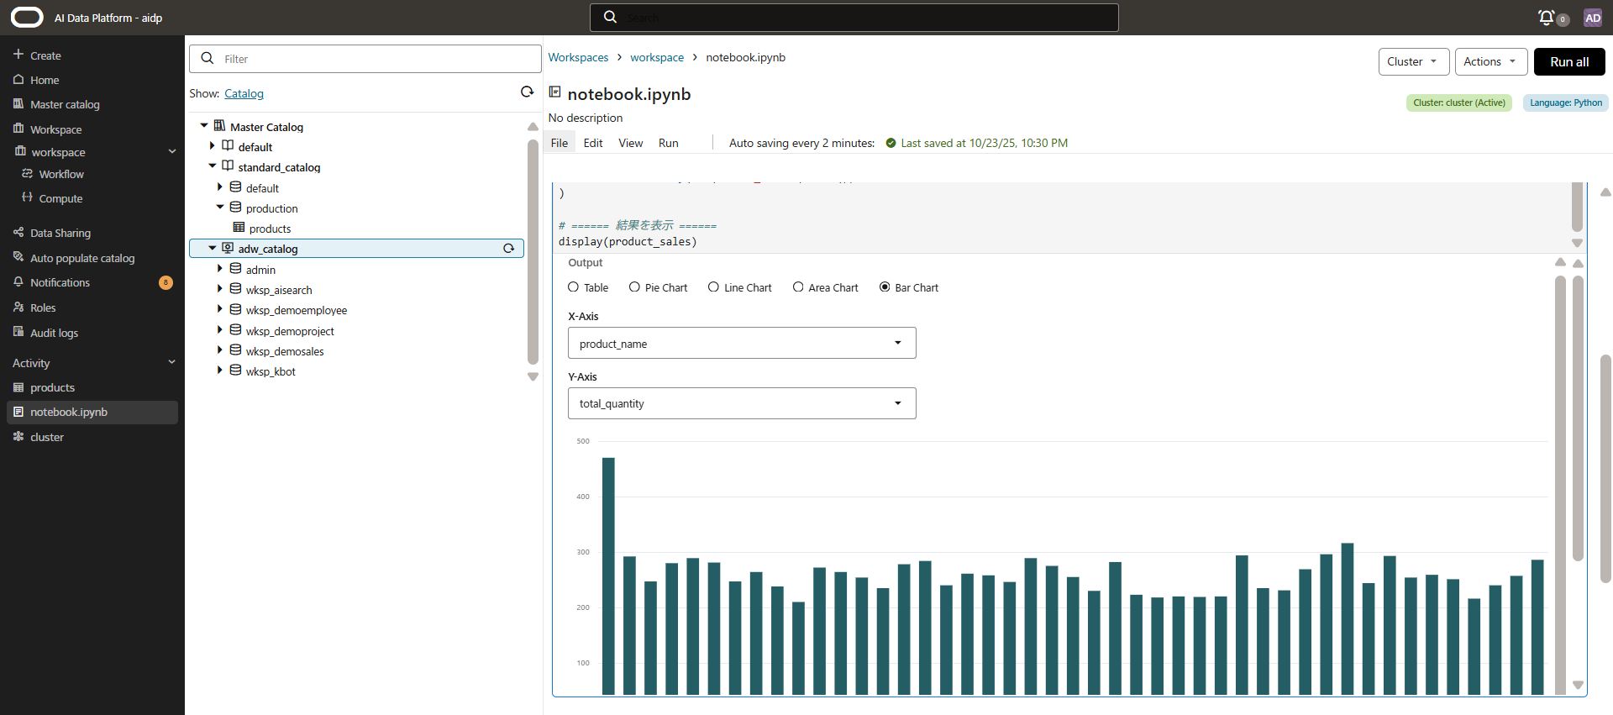Open Roles page
Viewport: 1613px width, 715px height.
43,308
